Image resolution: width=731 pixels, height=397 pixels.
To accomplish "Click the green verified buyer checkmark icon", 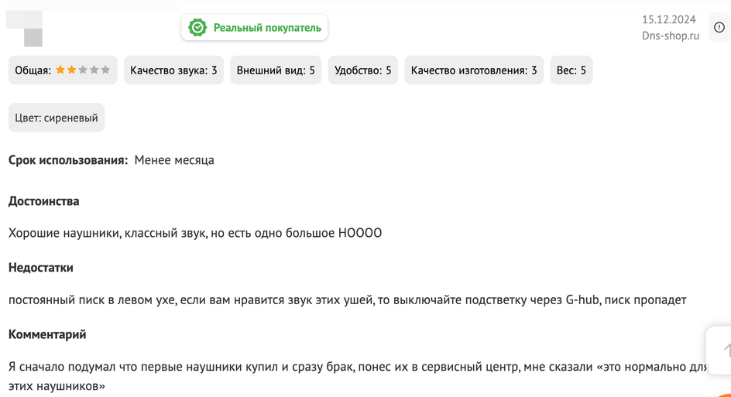I will coord(197,28).
